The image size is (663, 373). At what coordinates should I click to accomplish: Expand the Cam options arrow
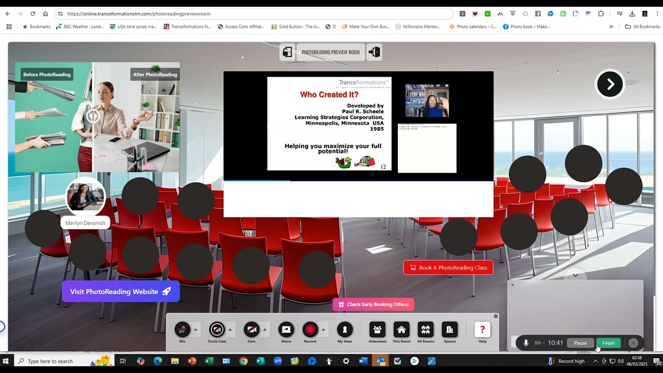coord(265,329)
